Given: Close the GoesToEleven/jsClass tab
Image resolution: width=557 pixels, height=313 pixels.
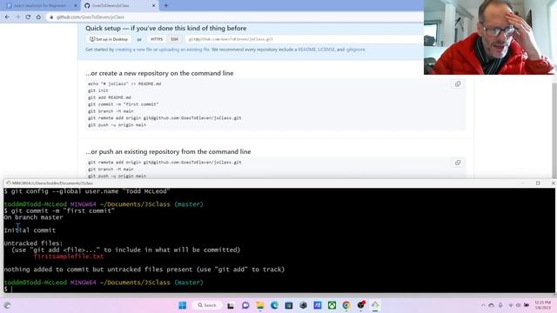Looking at the screenshot, I should click(x=153, y=5).
